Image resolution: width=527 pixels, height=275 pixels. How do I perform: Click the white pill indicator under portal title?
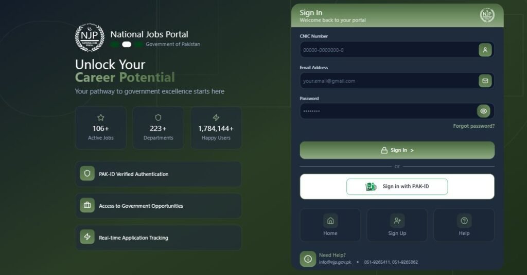point(127,45)
